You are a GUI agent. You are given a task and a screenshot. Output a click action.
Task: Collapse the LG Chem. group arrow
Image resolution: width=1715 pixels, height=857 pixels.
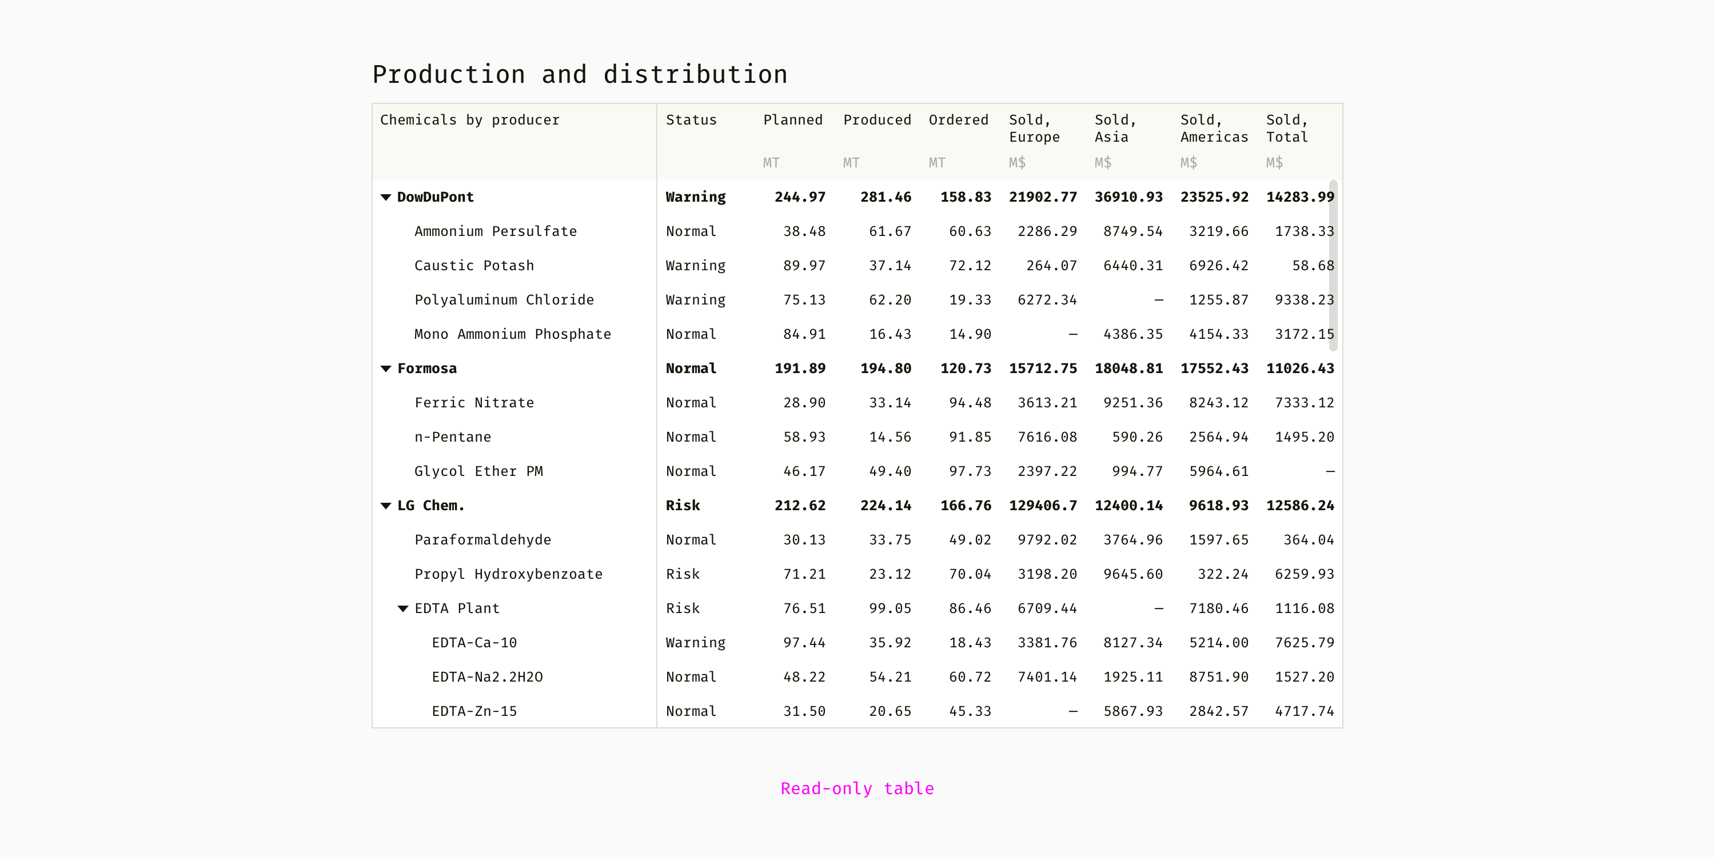click(385, 506)
